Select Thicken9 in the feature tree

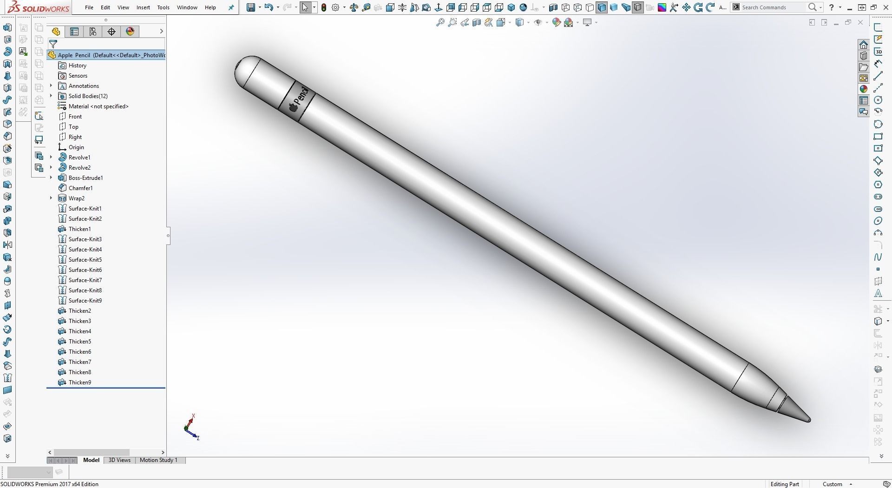click(x=80, y=382)
